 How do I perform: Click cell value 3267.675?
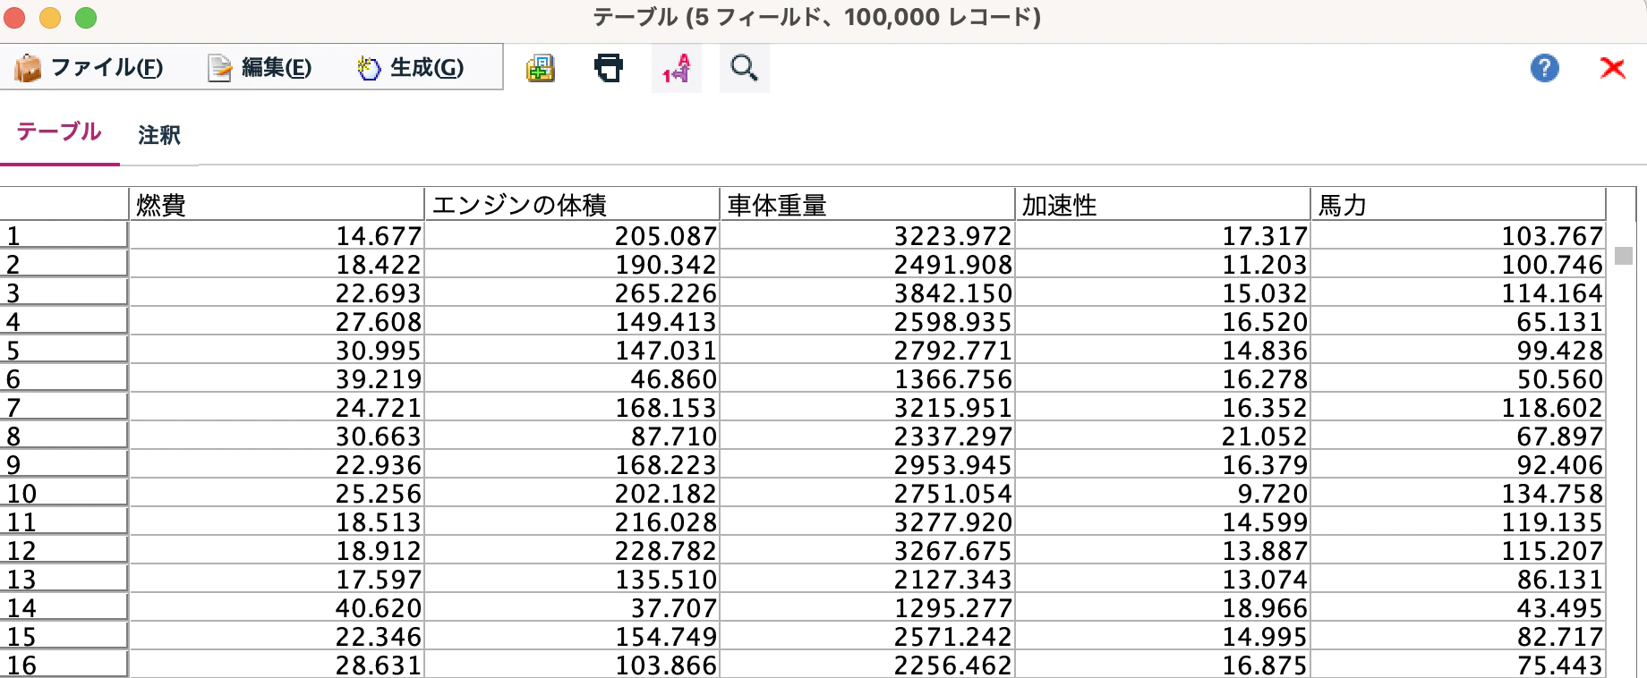click(x=953, y=551)
